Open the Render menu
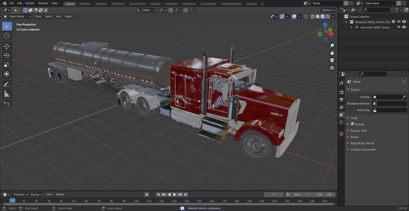The image size is (409, 211). point(30,3)
